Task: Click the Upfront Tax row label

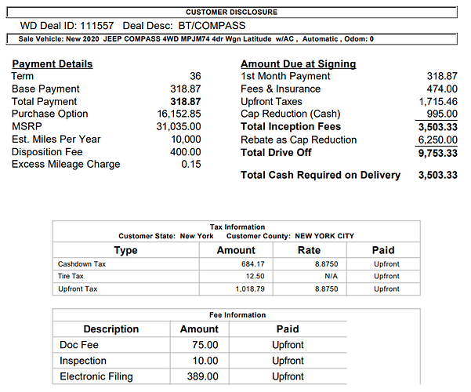Action: [x=78, y=289]
